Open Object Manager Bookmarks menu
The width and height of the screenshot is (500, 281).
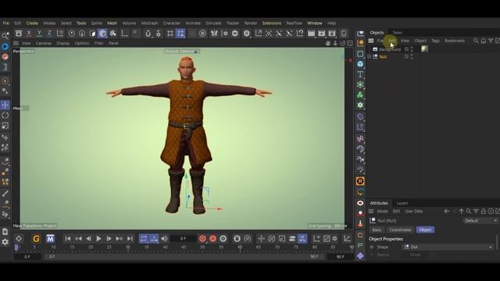point(455,41)
